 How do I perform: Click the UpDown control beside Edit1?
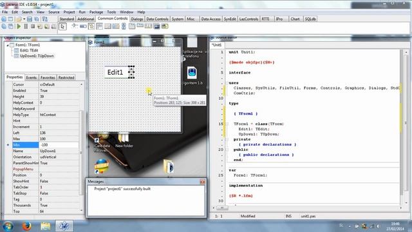(x=131, y=72)
